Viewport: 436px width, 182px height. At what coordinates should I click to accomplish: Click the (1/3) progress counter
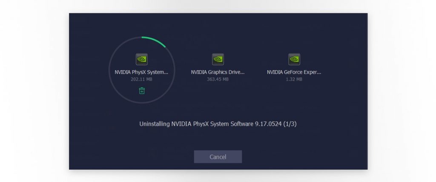[x=290, y=124]
